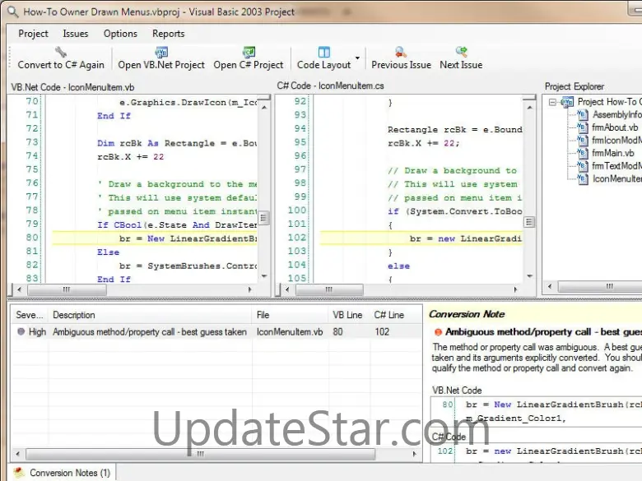Select frmMain.vb in Project Explorer
This screenshot has width=642, height=481.
tap(613, 153)
